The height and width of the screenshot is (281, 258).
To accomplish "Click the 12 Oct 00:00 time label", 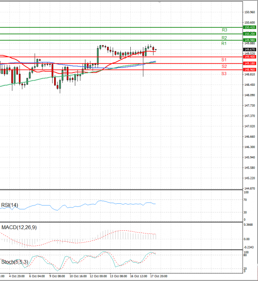I will click(98, 276).
